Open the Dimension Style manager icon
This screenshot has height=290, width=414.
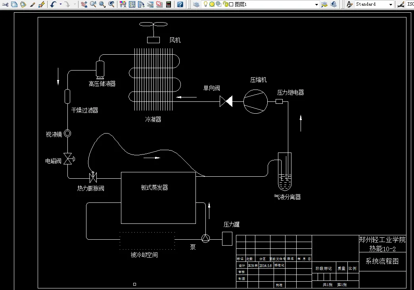(x=401, y=4)
